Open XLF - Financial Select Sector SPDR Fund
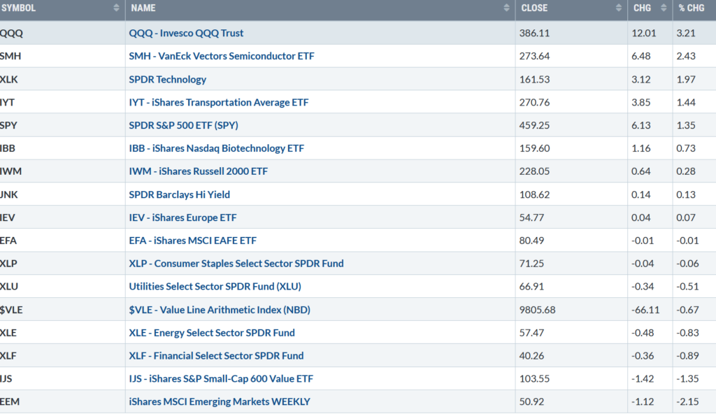This screenshot has height=414, width=716. coord(216,355)
